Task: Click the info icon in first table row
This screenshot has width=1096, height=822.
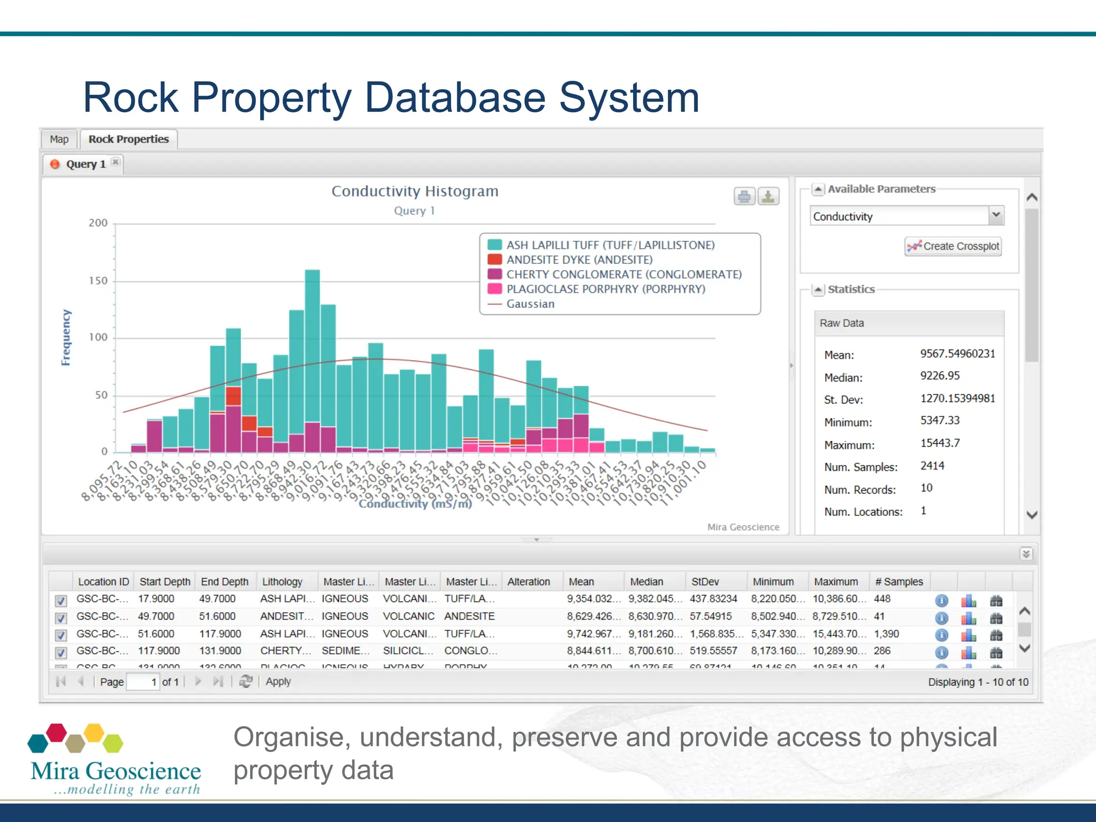Action: pos(941,601)
